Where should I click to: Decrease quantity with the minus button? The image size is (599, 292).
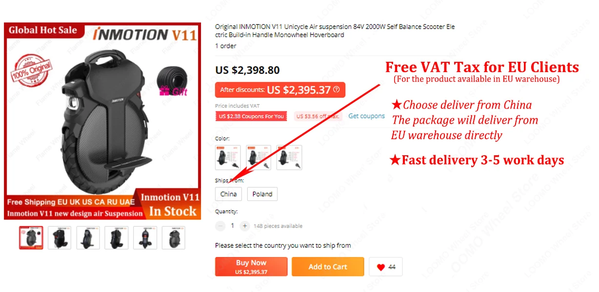pyautogui.click(x=220, y=226)
